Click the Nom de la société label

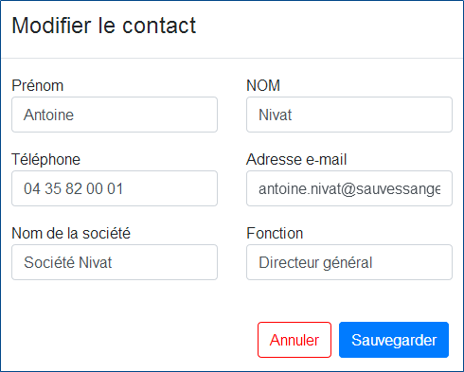(x=71, y=234)
